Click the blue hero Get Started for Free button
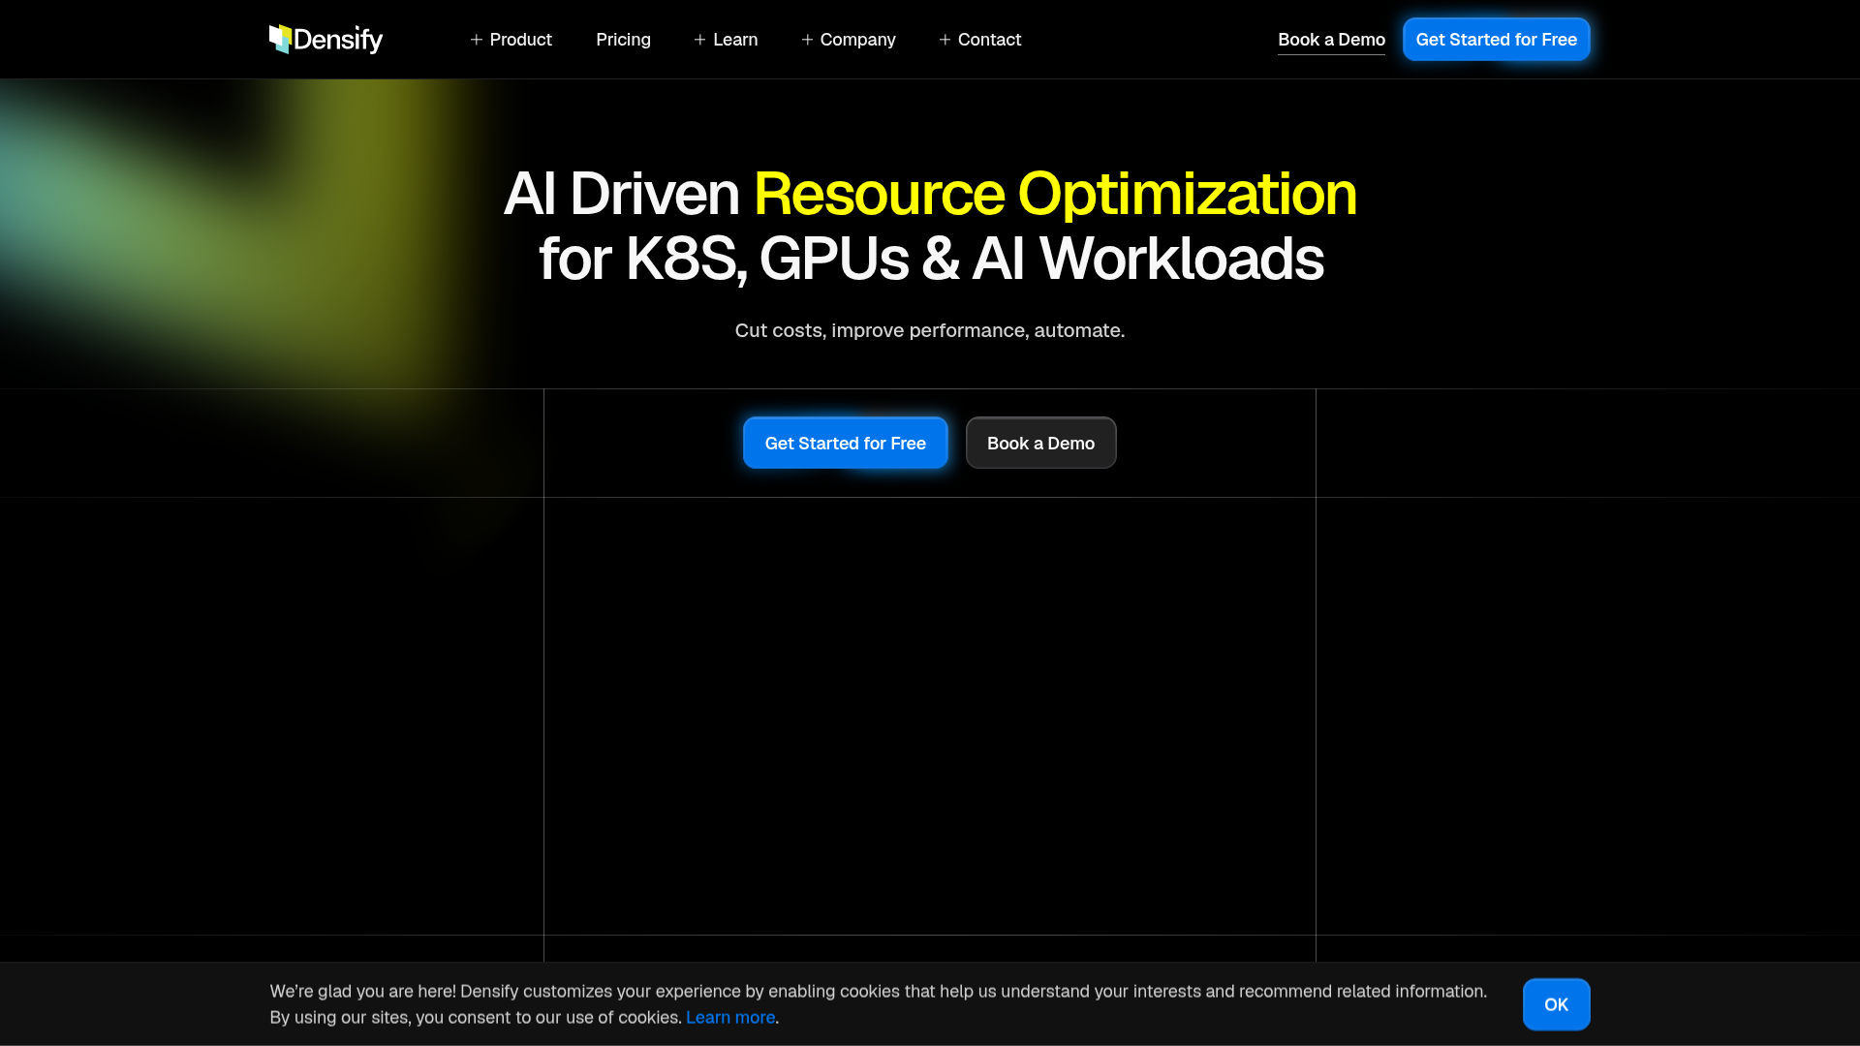 (x=845, y=443)
